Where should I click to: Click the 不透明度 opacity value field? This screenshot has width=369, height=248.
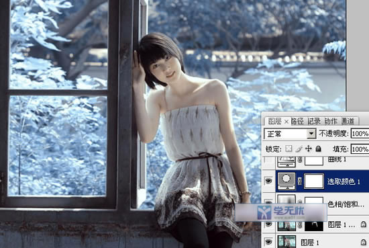click(360, 134)
